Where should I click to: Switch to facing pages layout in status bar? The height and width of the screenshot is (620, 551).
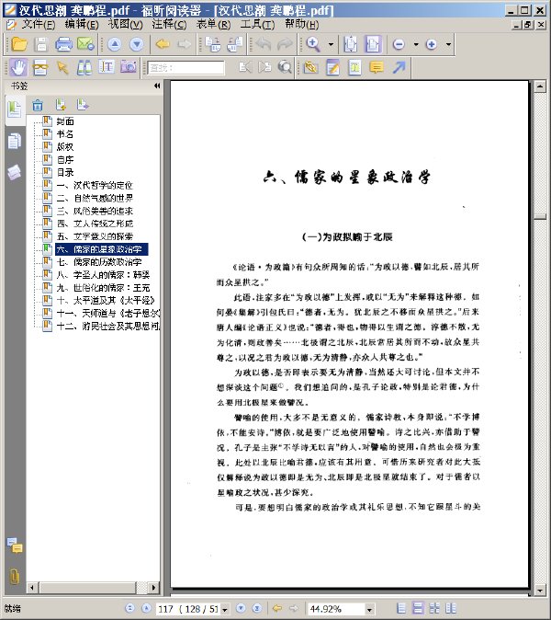pyautogui.click(x=434, y=608)
